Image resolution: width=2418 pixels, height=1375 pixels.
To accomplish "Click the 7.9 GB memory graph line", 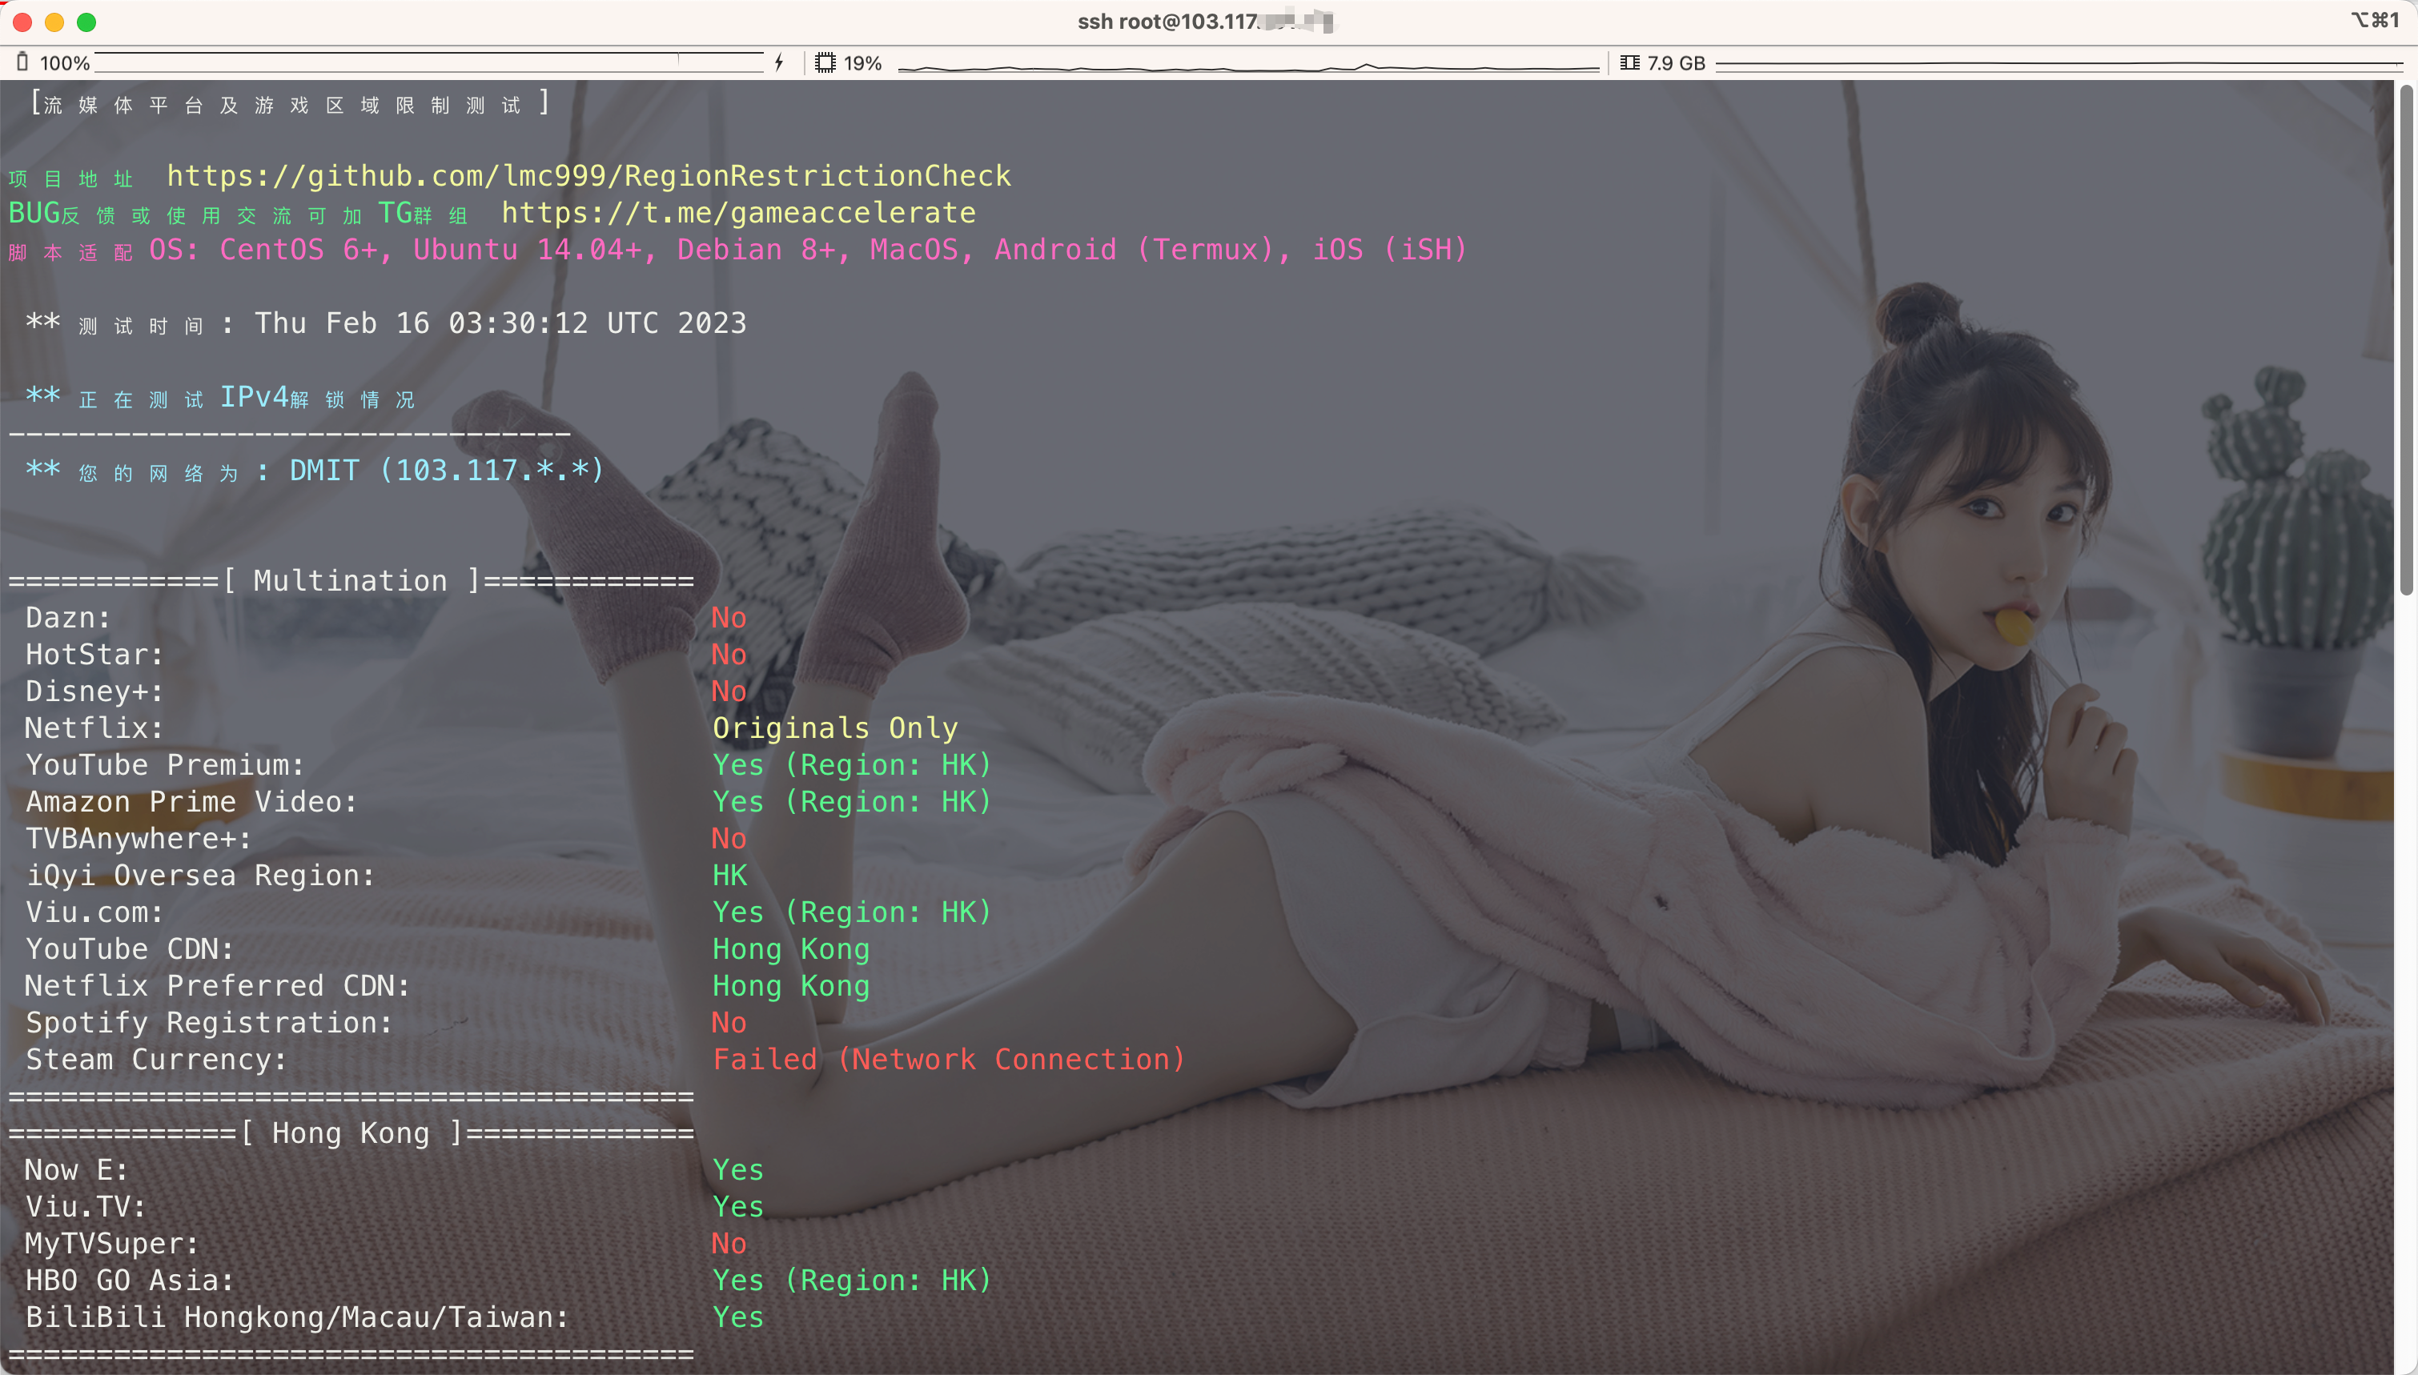I will (x=2059, y=64).
